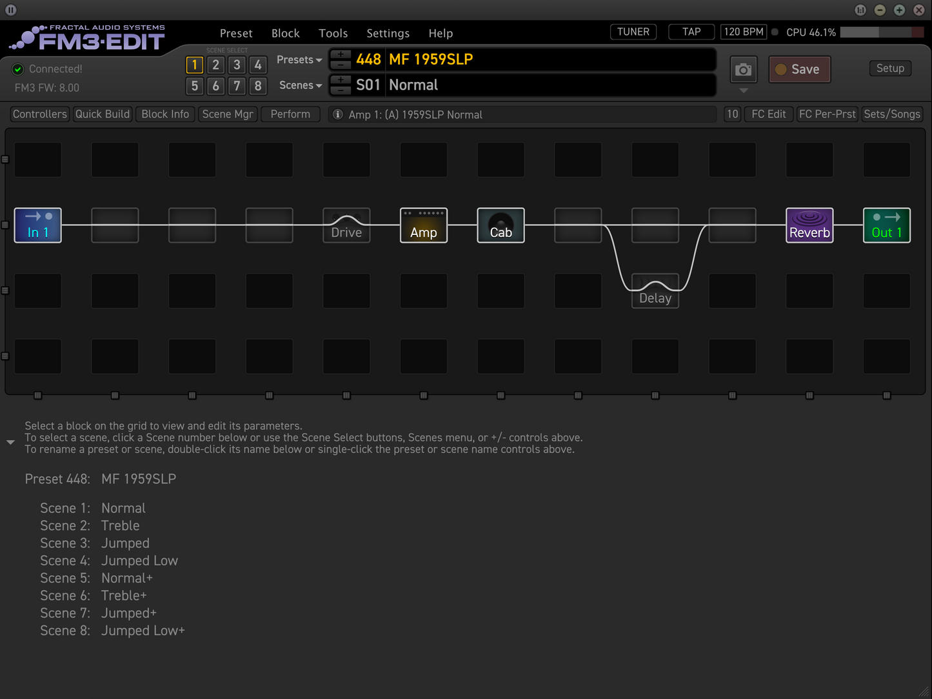Open the TUNER

[633, 32]
